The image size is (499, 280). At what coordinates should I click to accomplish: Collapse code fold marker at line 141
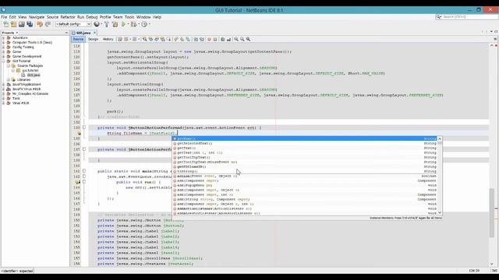click(84, 171)
